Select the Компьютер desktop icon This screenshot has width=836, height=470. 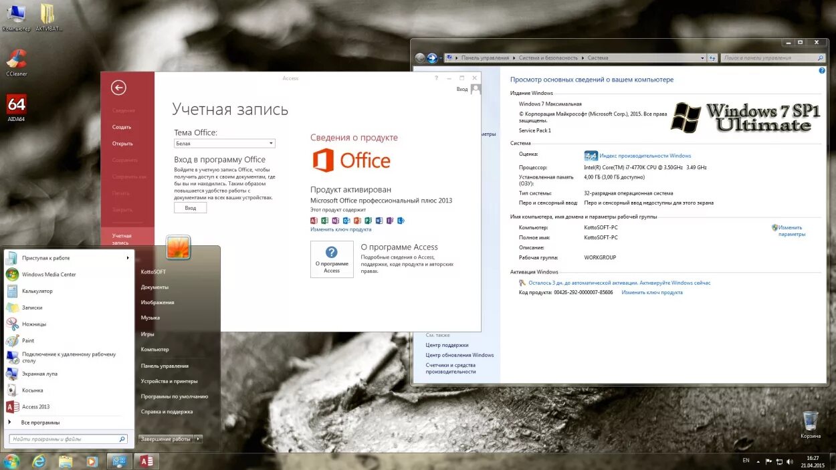click(x=16, y=17)
